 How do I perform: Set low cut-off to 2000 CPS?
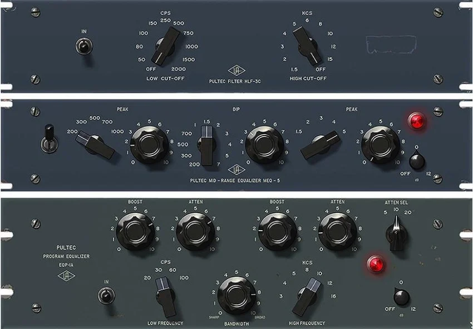179,69
